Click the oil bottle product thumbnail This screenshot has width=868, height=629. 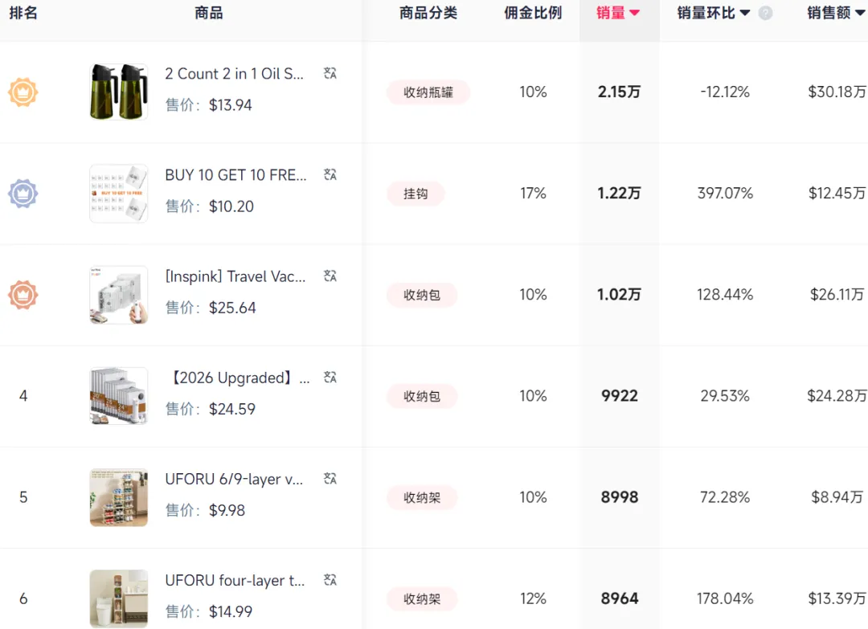(118, 92)
